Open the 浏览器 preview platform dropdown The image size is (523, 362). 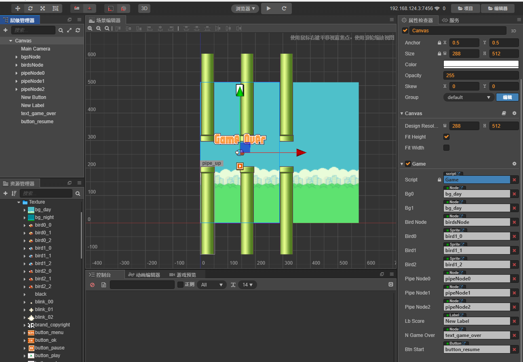click(x=245, y=8)
